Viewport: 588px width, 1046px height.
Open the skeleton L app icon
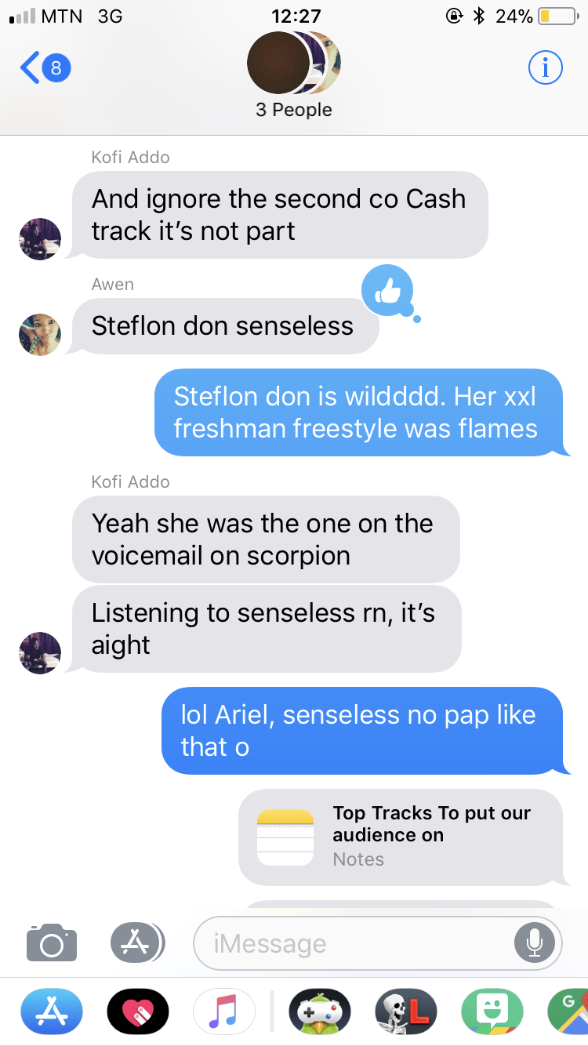(406, 1011)
